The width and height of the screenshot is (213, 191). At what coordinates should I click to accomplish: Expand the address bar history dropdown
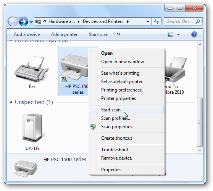[x=148, y=21]
